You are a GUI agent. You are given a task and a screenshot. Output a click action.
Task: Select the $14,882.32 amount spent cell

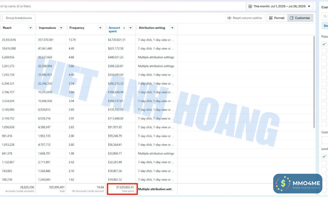click(115, 180)
